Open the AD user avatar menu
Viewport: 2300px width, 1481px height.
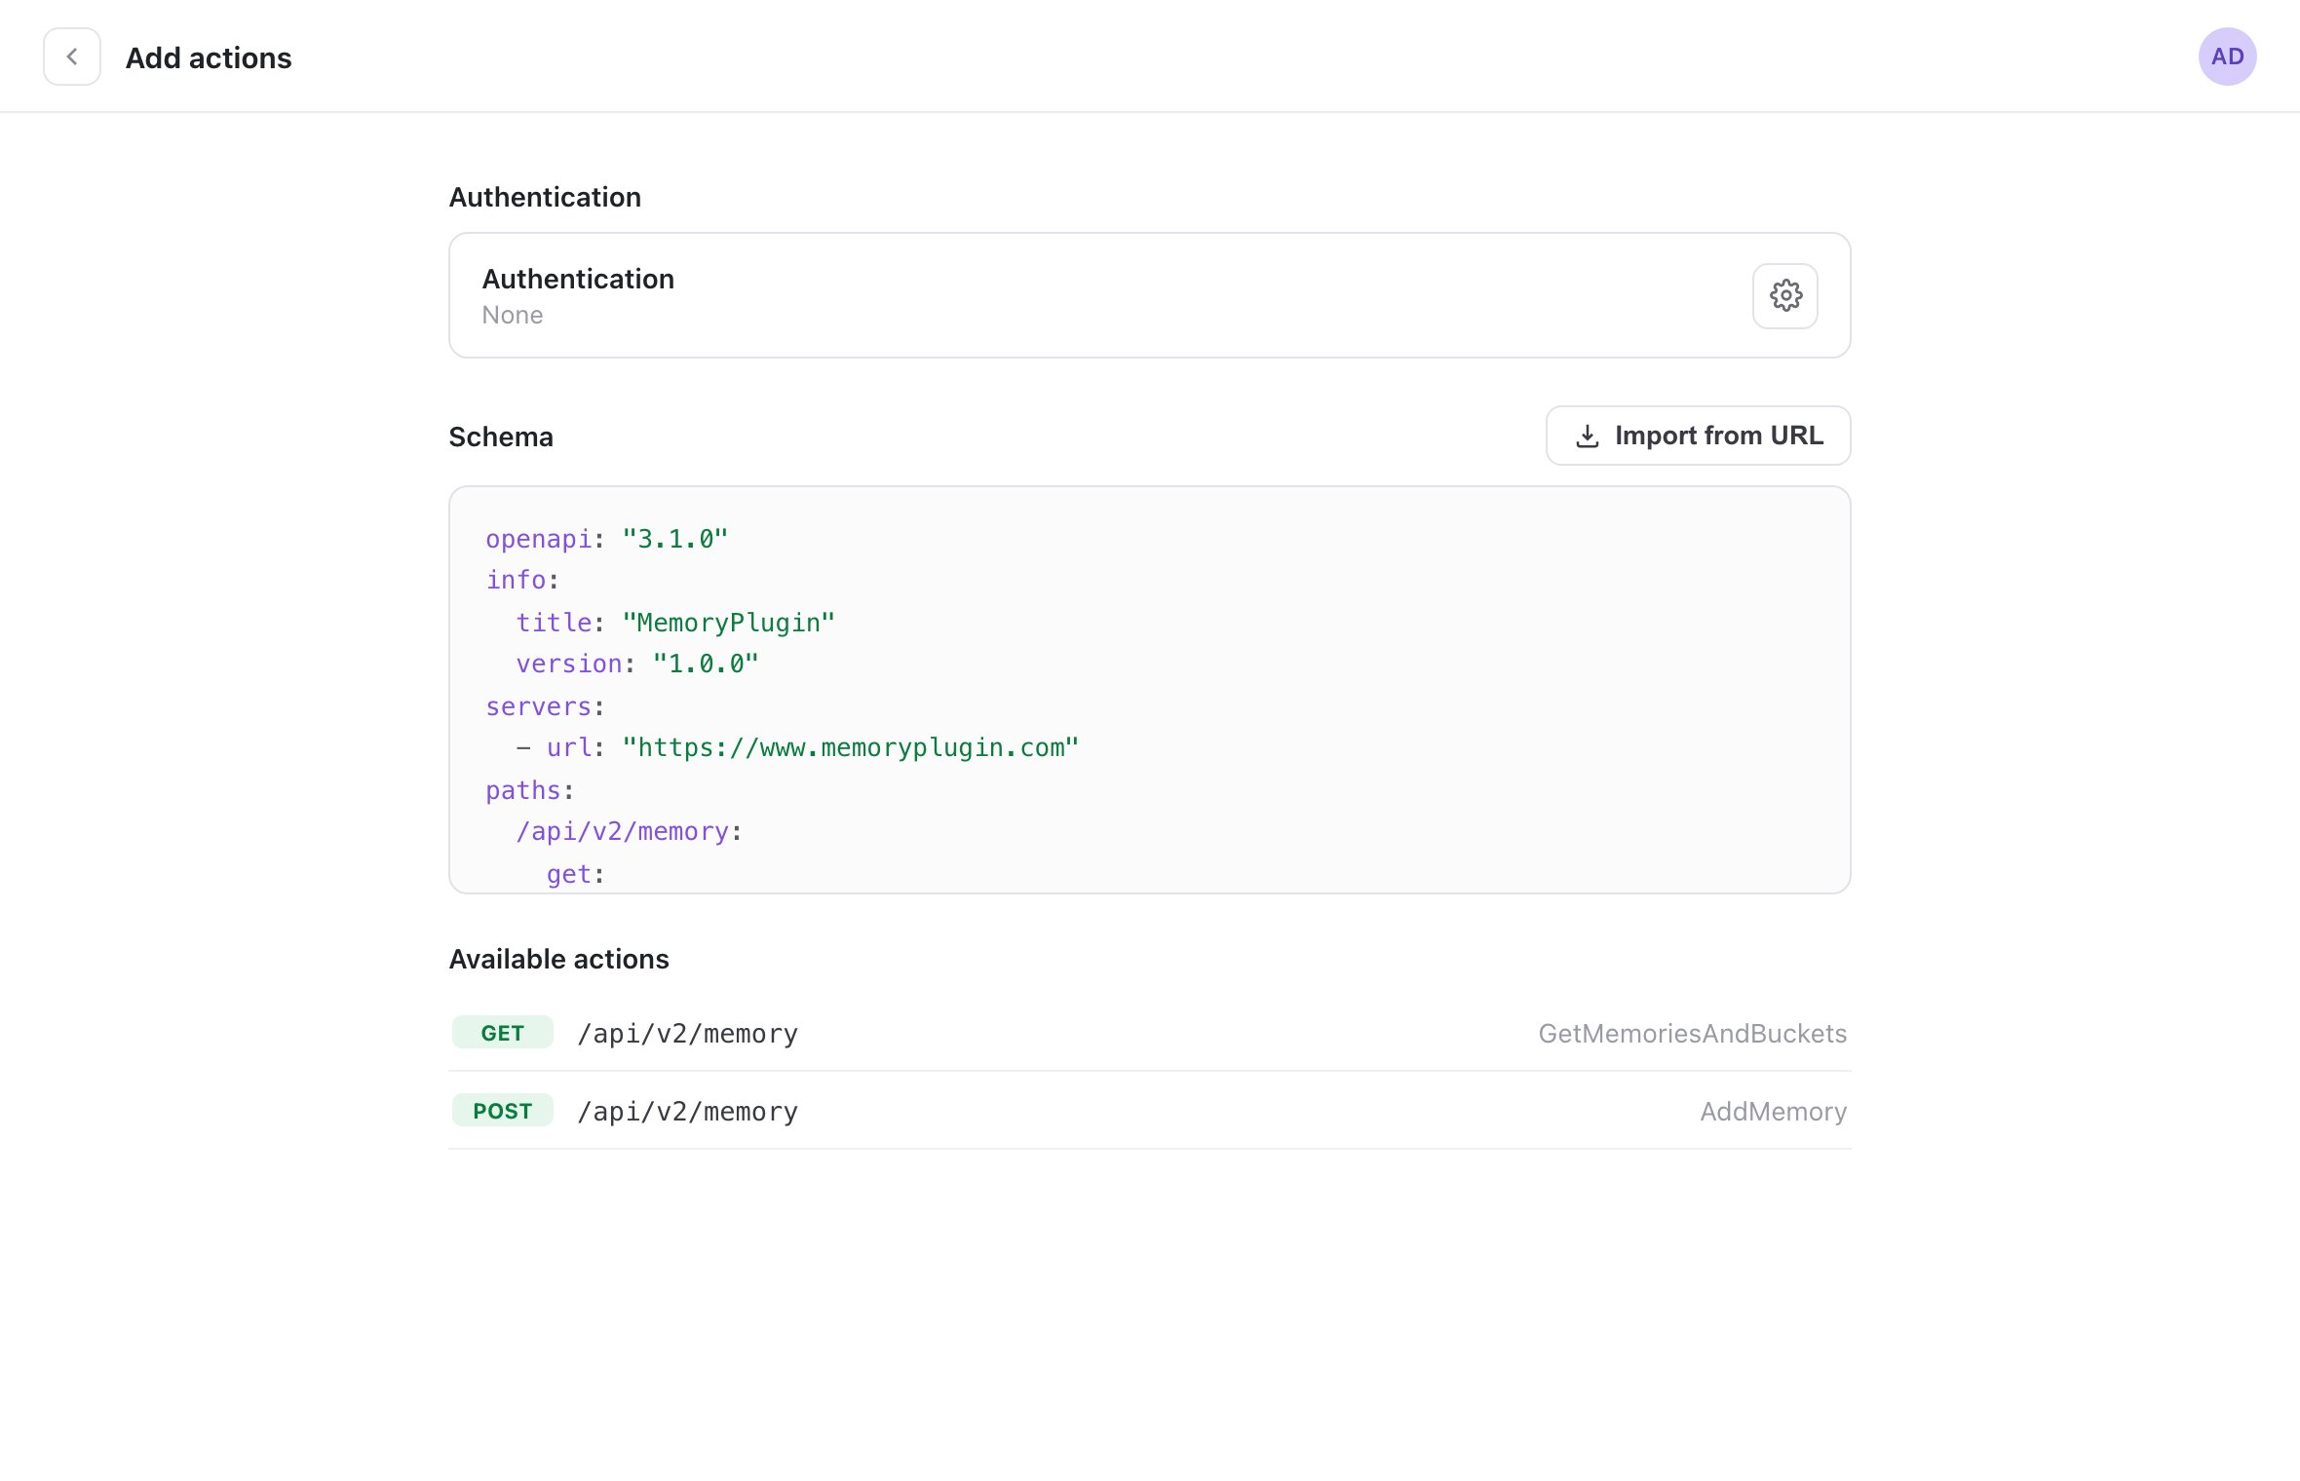tap(2227, 57)
